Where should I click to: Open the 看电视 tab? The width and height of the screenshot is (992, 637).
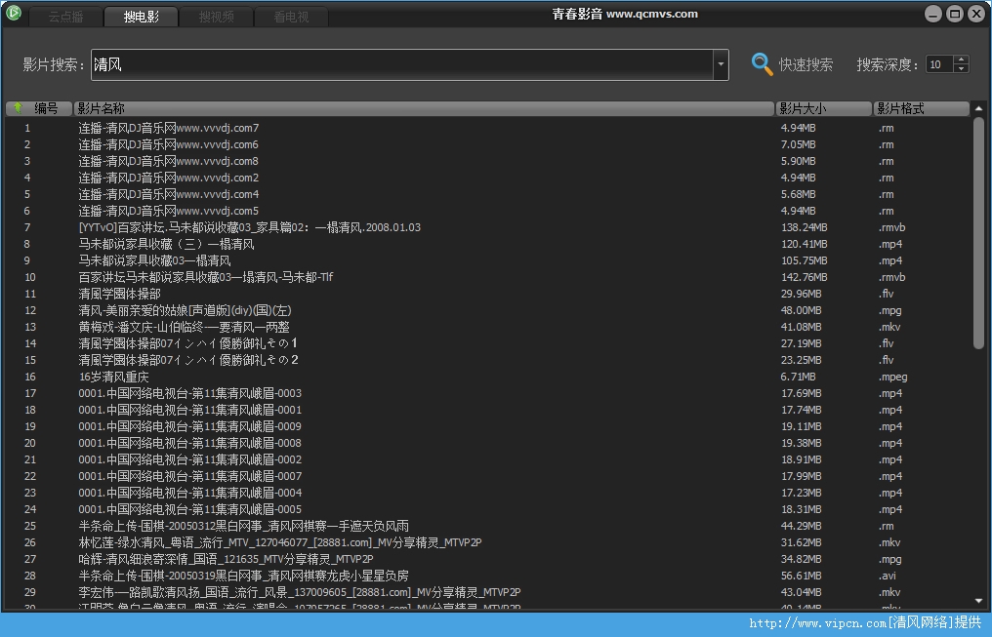click(x=291, y=17)
